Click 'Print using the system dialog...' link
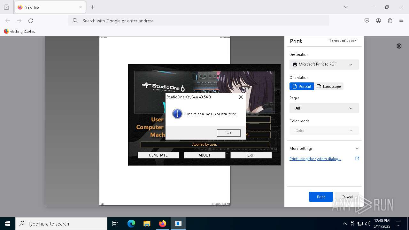Image resolution: width=409 pixels, height=230 pixels. coord(315,159)
